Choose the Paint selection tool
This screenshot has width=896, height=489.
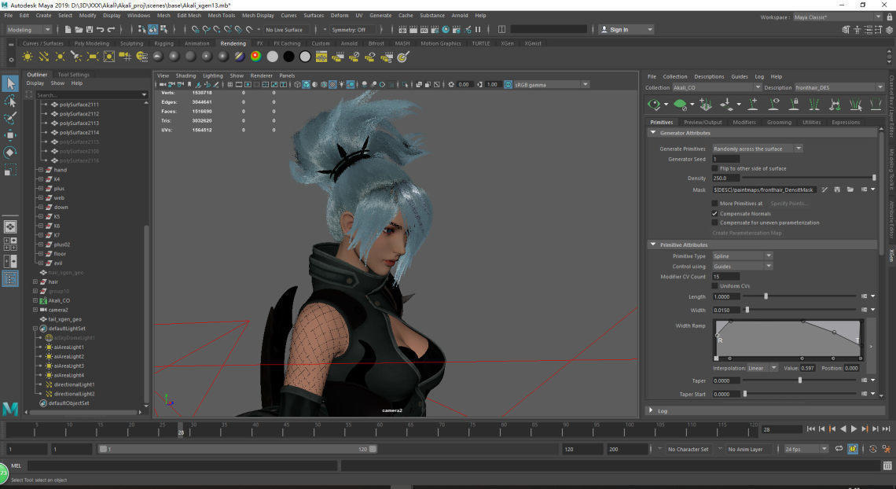point(9,118)
